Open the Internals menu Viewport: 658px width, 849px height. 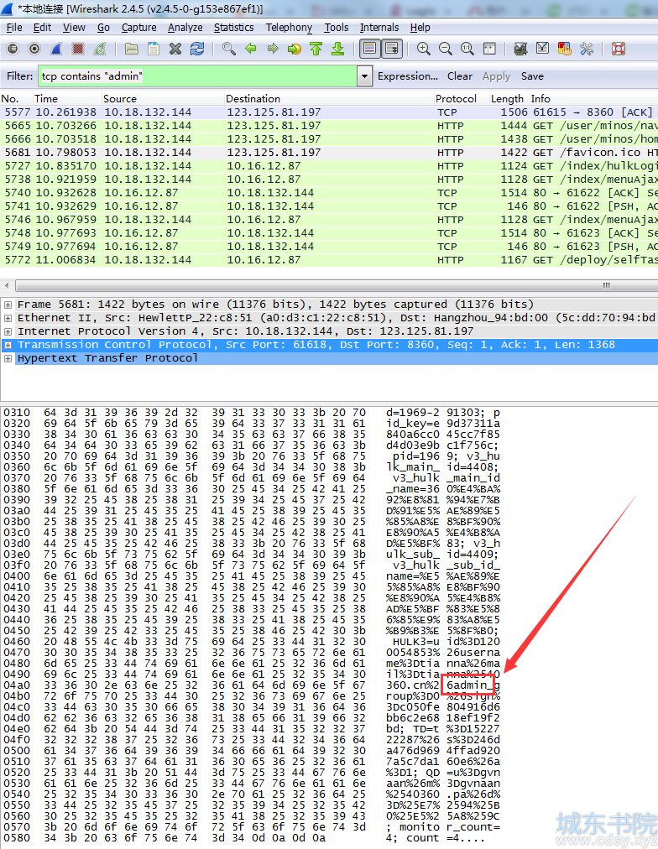point(379,28)
